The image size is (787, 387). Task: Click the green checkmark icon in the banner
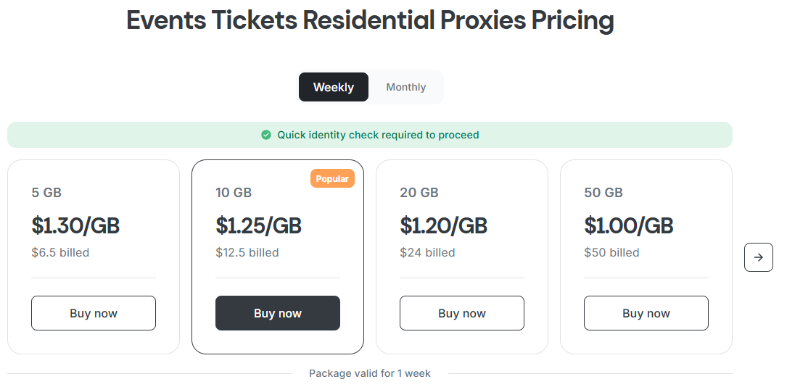(266, 135)
